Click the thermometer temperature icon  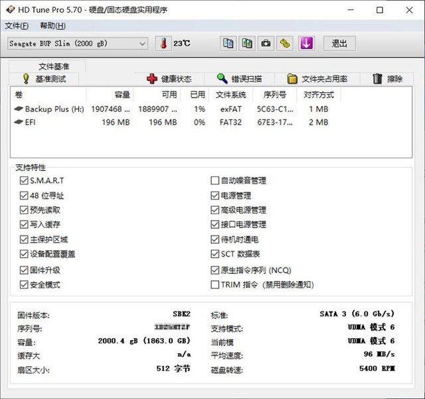coord(163,43)
